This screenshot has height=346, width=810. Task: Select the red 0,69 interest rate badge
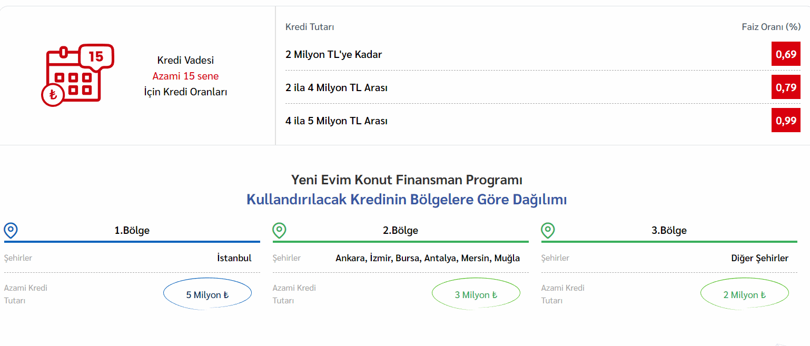(x=786, y=54)
